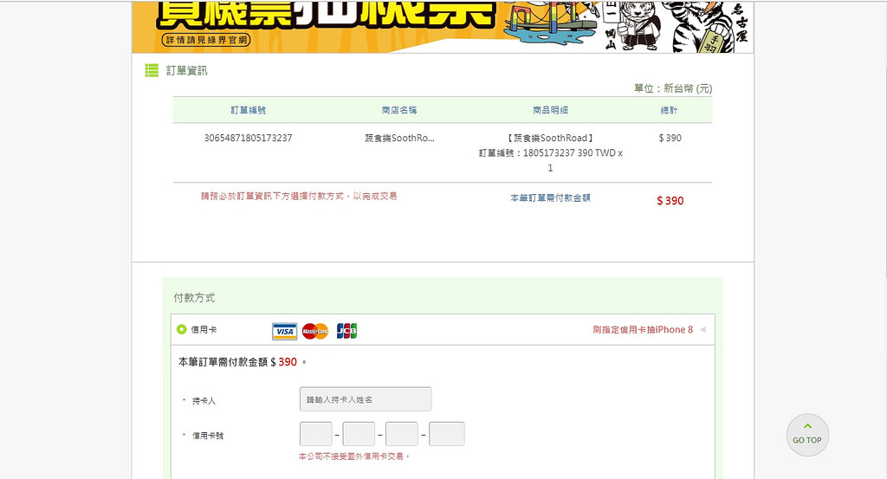
Task: Focus the 持卡人 name input field
Action: pos(365,399)
